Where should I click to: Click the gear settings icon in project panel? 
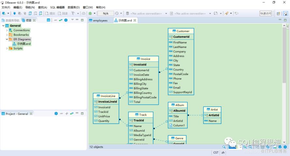click(66, 20)
